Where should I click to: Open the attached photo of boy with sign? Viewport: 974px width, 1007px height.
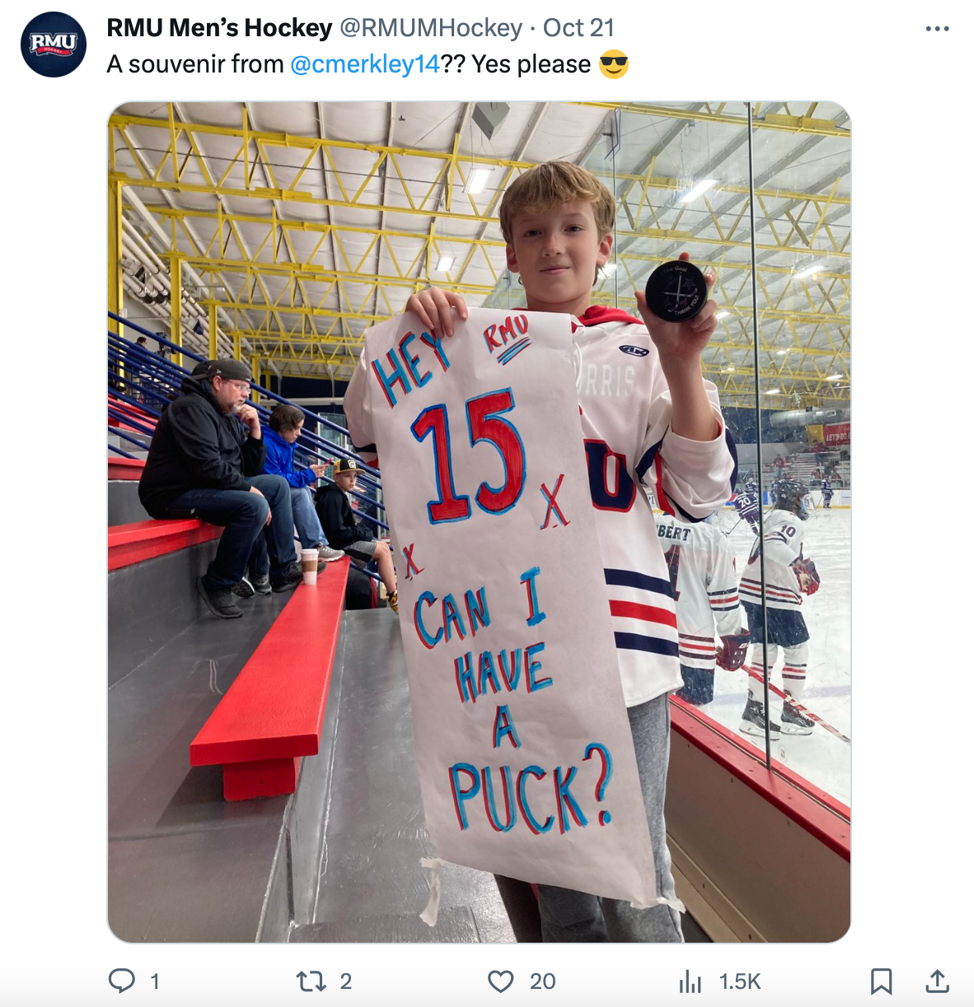pos(479,522)
